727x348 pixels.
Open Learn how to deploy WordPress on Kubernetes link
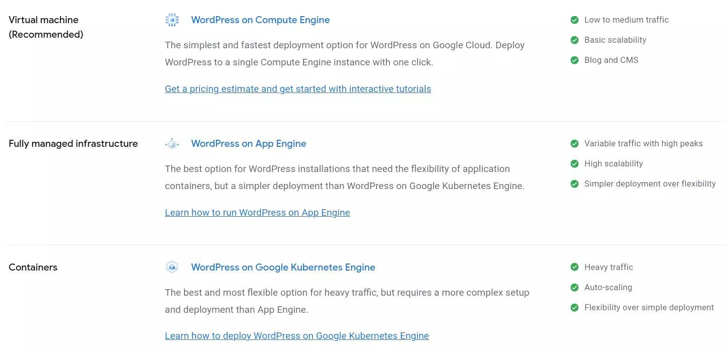pyautogui.click(x=297, y=336)
